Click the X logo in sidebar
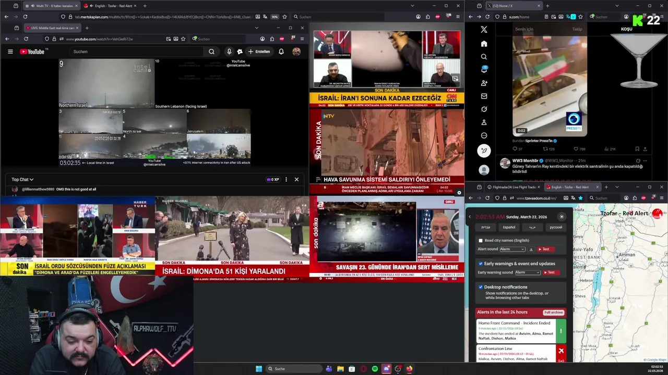 (484, 30)
